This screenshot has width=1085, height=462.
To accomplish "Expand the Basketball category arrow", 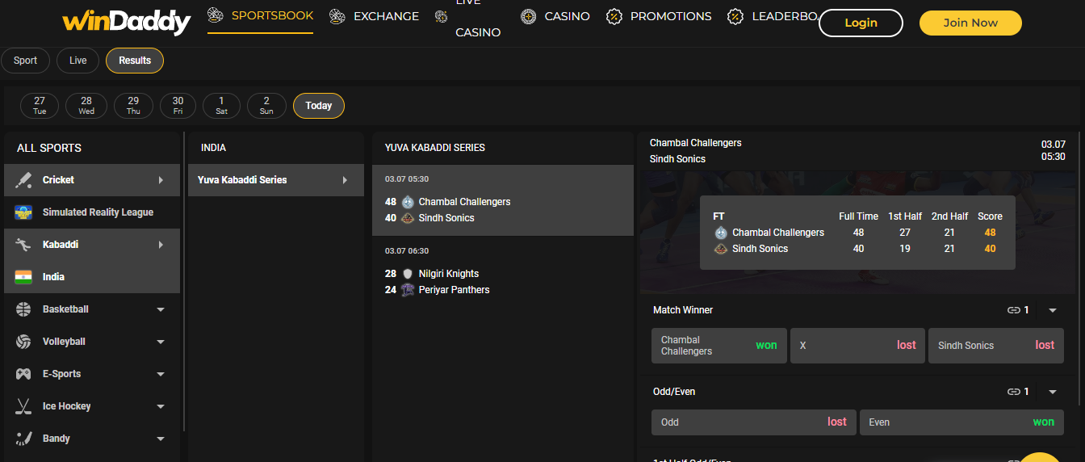I will (161, 309).
